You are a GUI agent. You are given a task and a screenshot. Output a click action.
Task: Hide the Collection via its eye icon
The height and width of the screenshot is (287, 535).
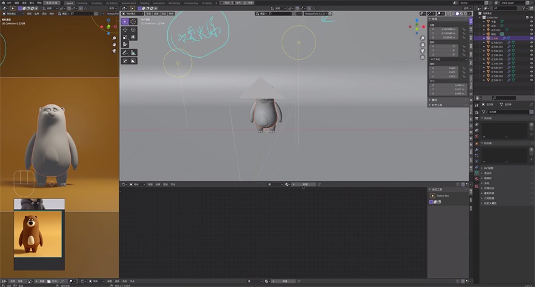[531, 17]
